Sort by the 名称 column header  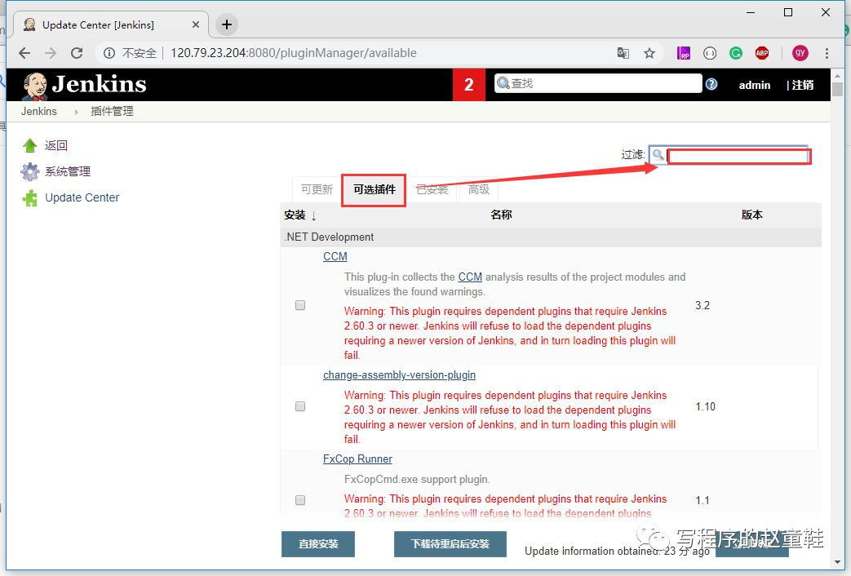pyautogui.click(x=501, y=215)
